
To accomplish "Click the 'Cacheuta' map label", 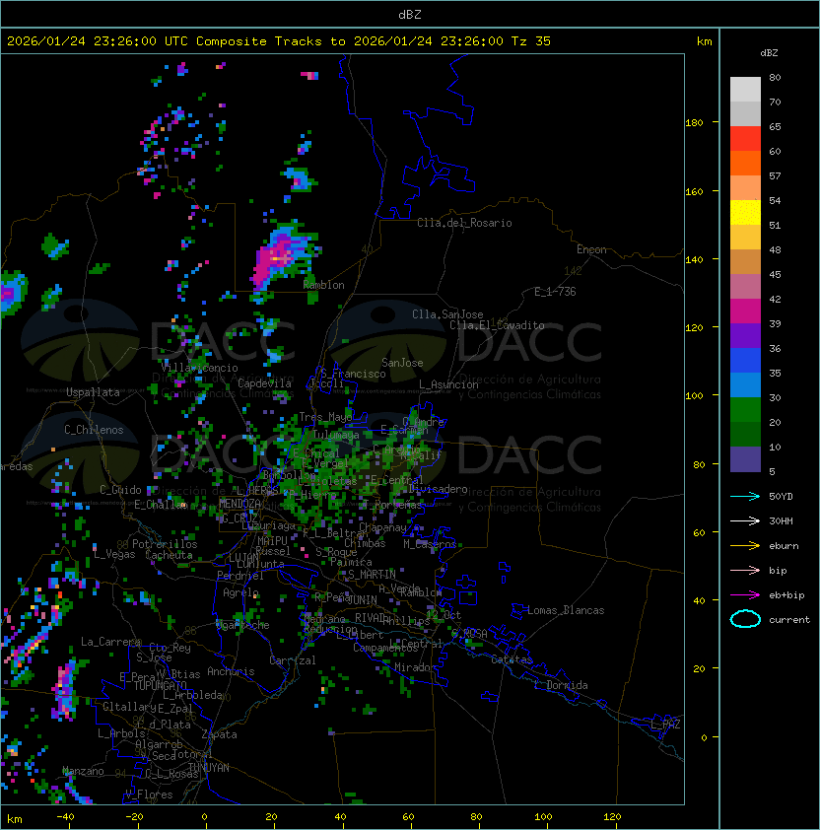I will pos(170,555).
